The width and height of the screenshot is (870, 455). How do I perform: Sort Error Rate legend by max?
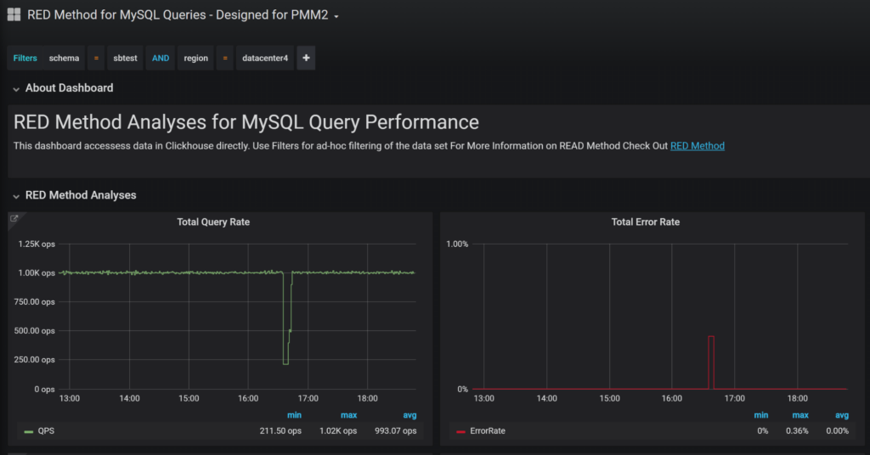tap(800, 415)
